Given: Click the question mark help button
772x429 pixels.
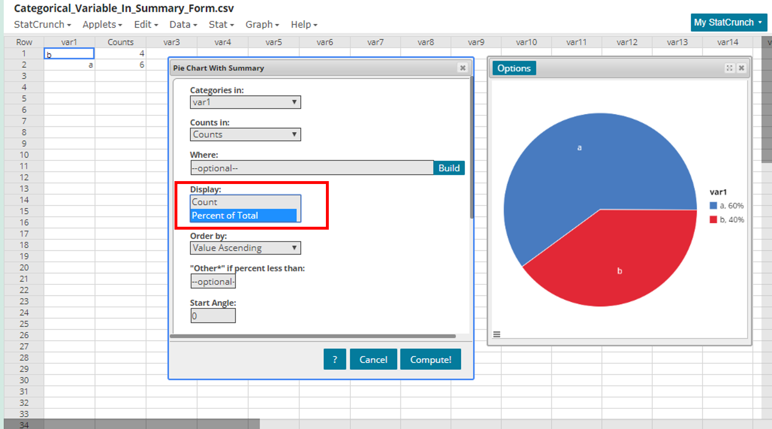Looking at the screenshot, I should tap(335, 359).
